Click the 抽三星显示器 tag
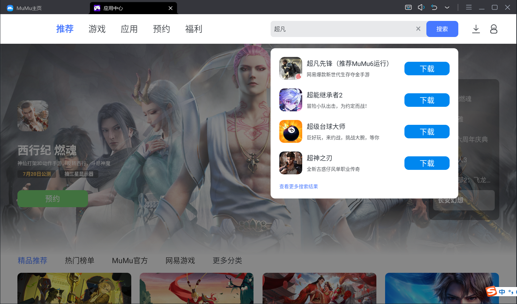517x304 pixels. 79,174
